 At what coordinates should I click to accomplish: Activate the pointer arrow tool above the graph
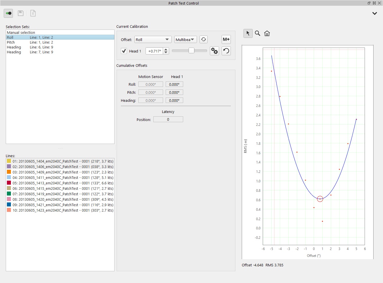(x=248, y=33)
